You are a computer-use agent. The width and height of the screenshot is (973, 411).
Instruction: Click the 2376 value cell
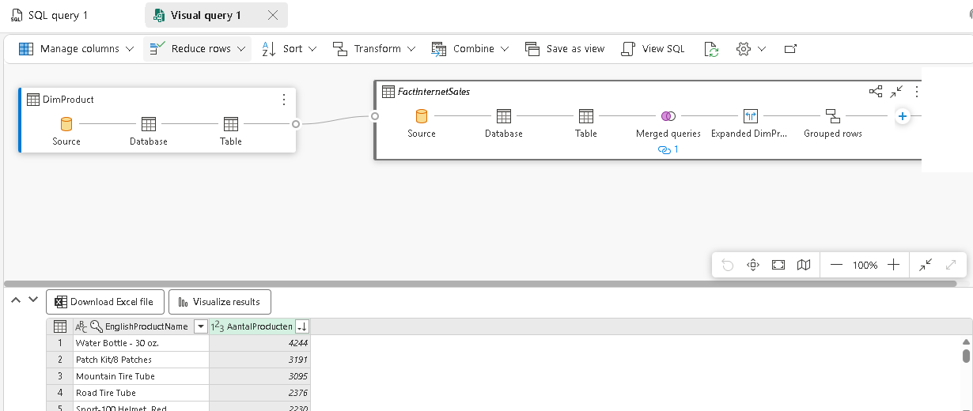(x=259, y=393)
